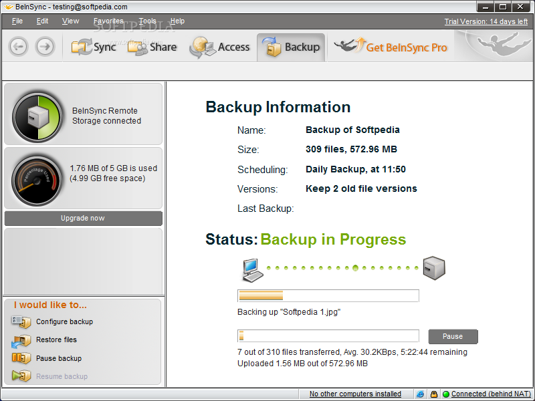Click the forward navigation arrow
Image resolution: width=535 pixels, height=401 pixels.
45,46
